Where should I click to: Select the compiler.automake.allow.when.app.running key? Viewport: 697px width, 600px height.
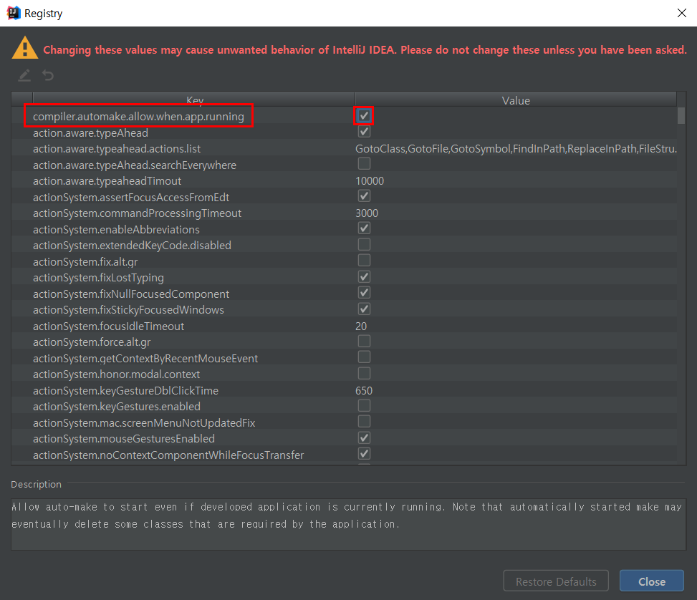pos(138,117)
